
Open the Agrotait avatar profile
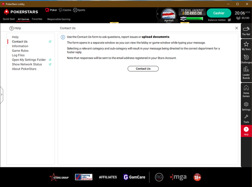[x=168, y=15]
